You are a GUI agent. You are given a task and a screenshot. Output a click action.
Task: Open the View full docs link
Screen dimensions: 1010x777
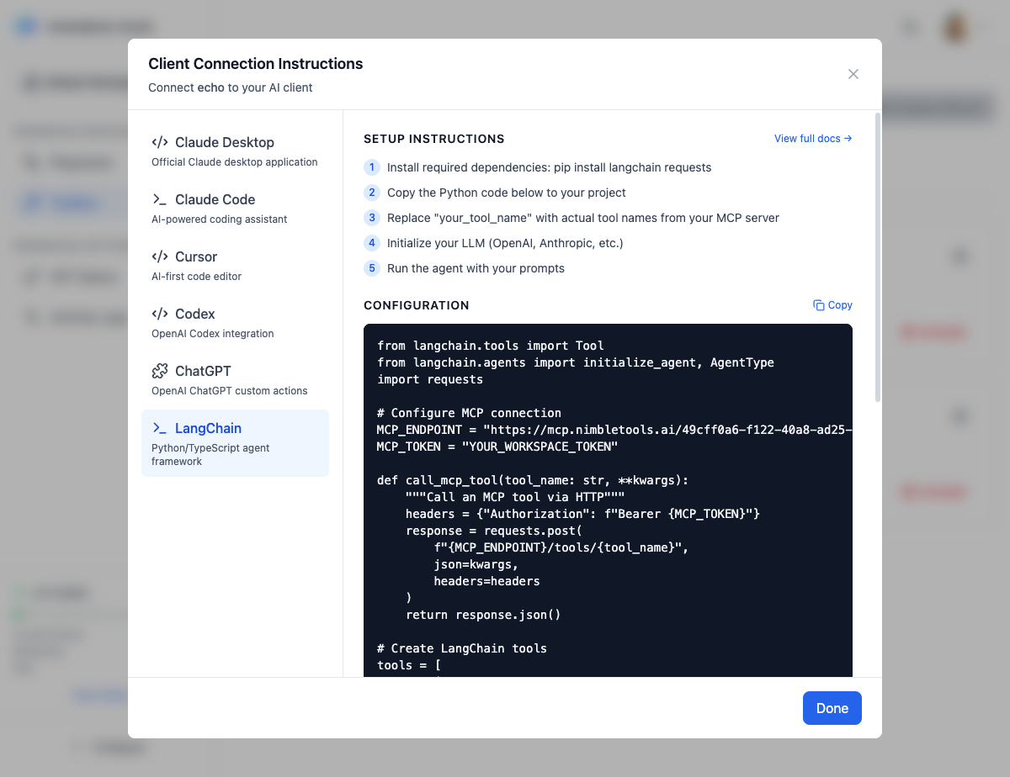(x=813, y=139)
